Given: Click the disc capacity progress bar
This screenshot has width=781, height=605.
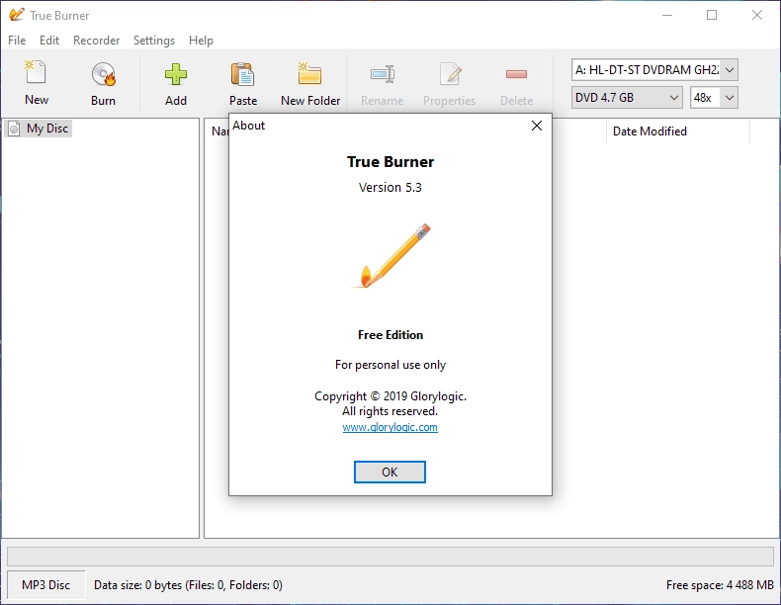Looking at the screenshot, I should [x=390, y=557].
